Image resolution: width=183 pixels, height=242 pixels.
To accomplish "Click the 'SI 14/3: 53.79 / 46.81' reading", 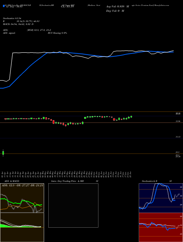I will [28, 21].
